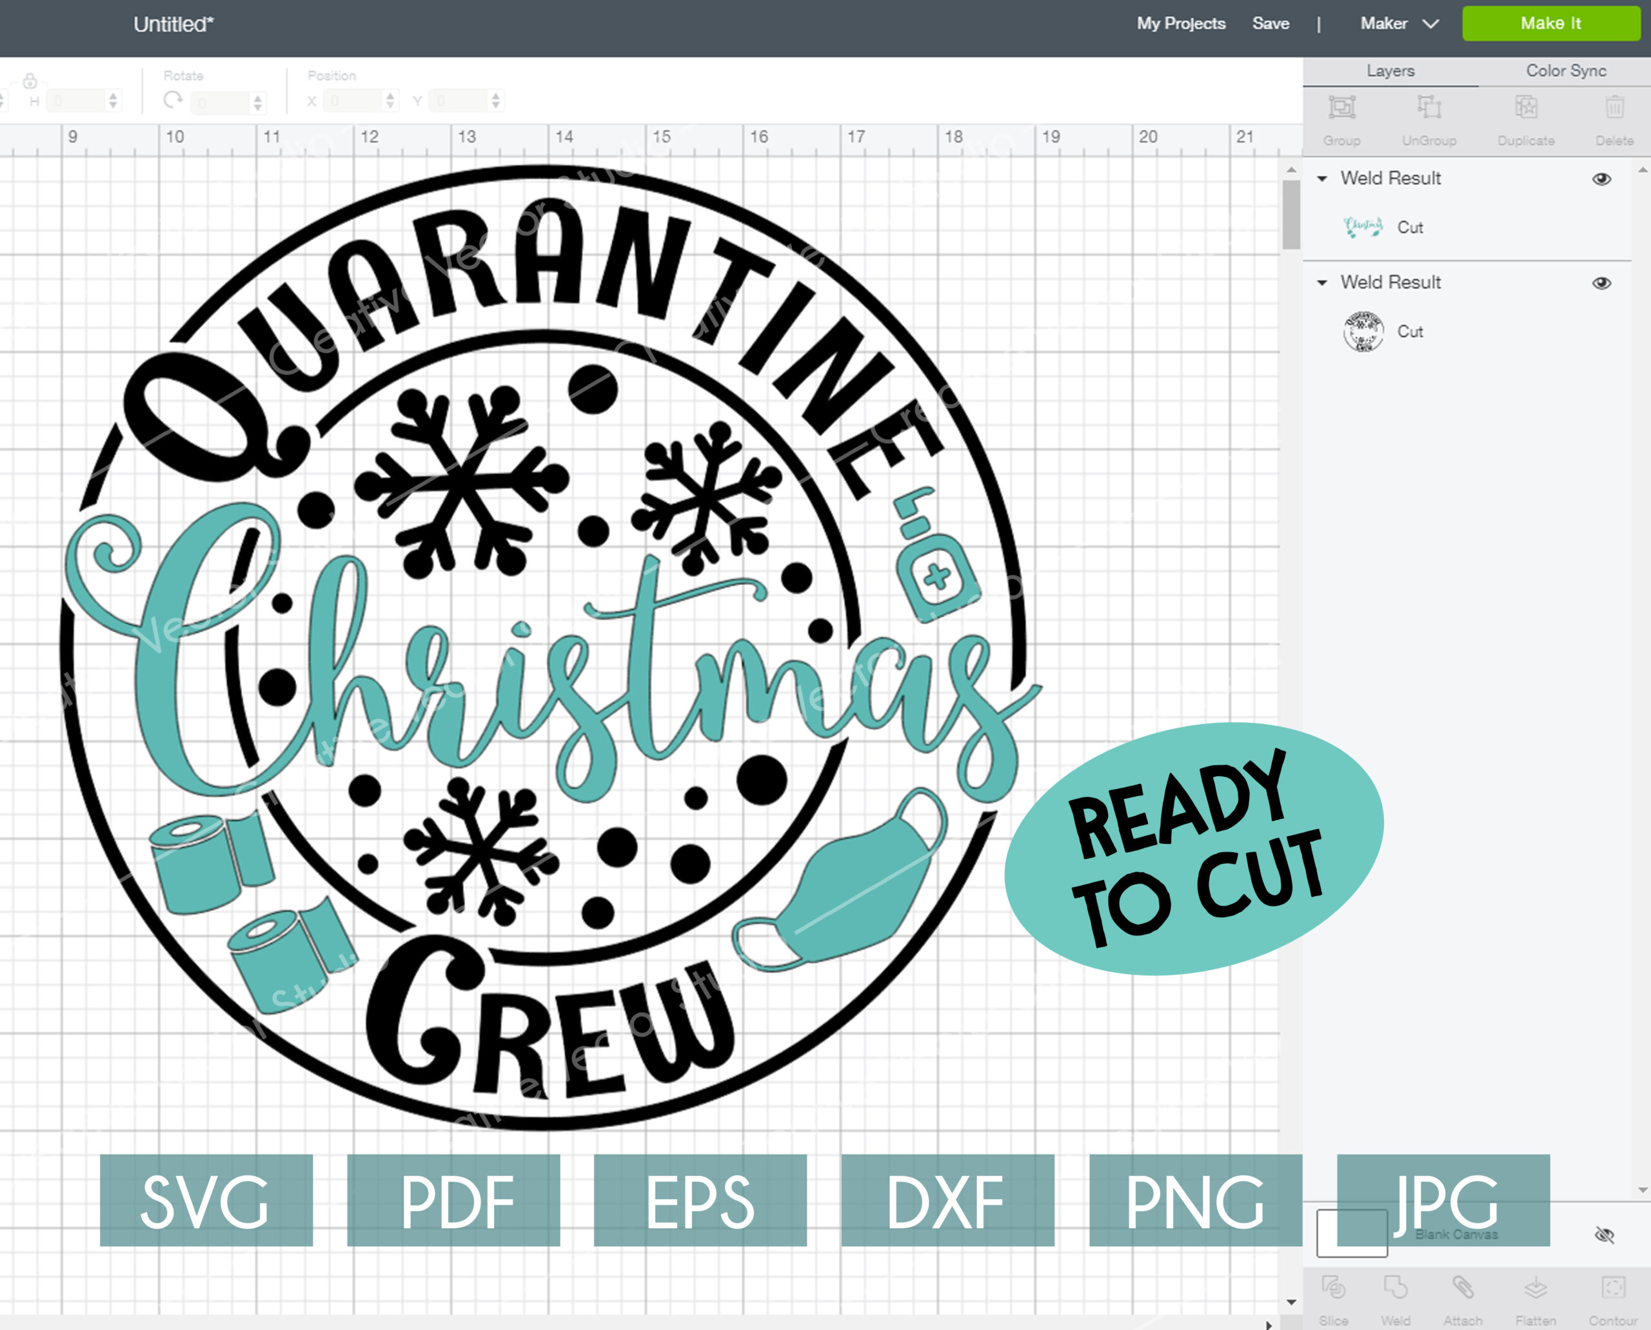Click the first Weld Result label
This screenshot has height=1330, width=1651.
(1390, 179)
